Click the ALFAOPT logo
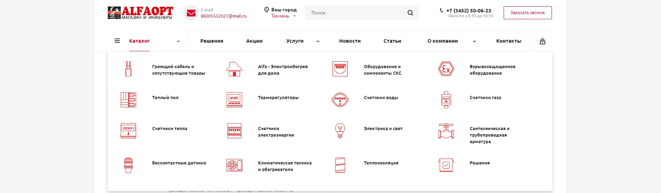This screenshot has height=193, width=661. click(x=140, y=13)
